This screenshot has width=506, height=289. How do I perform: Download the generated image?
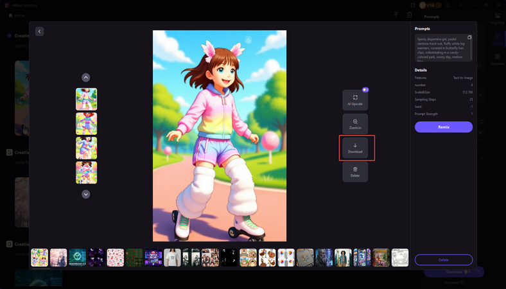[x=355, y=148]
